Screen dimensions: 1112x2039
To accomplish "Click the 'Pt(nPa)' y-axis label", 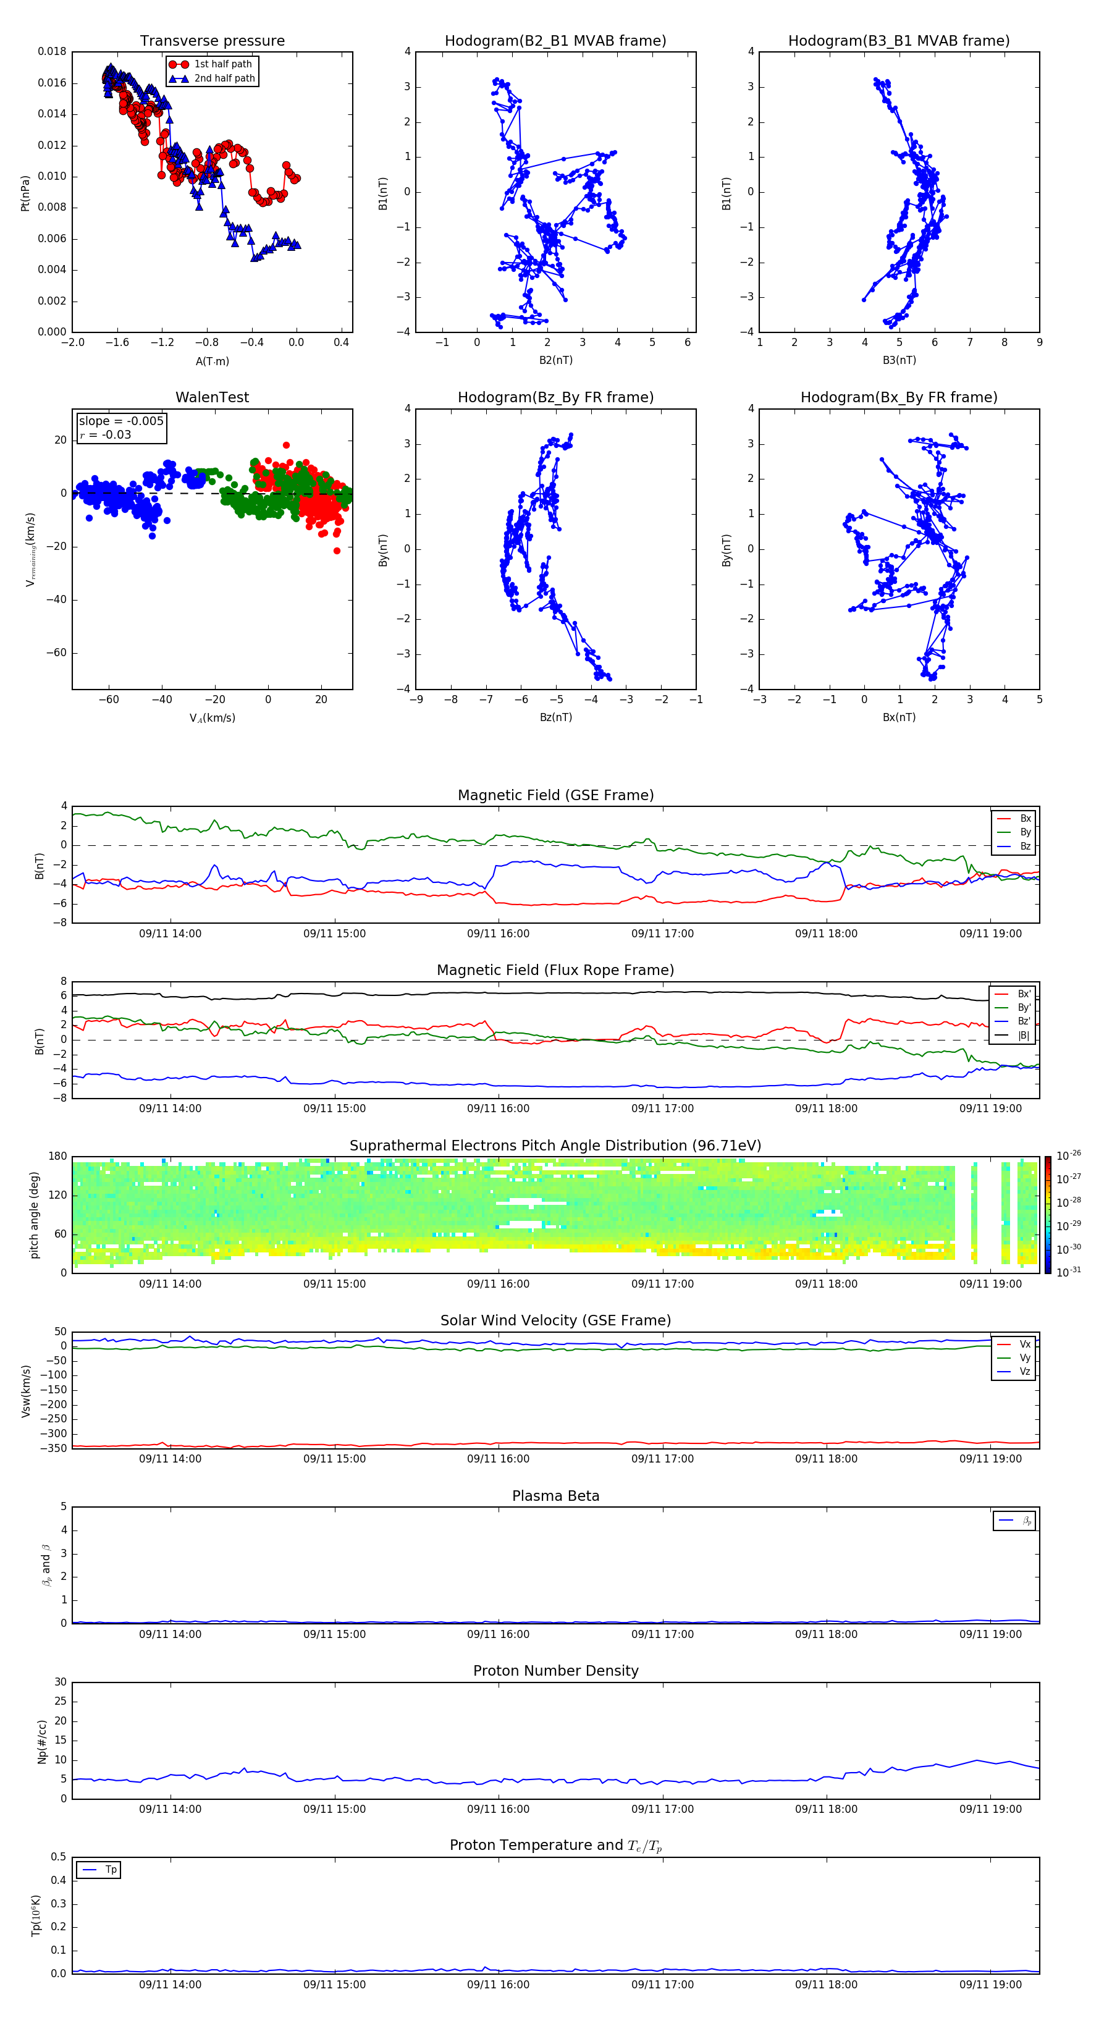I will [25, 192].
